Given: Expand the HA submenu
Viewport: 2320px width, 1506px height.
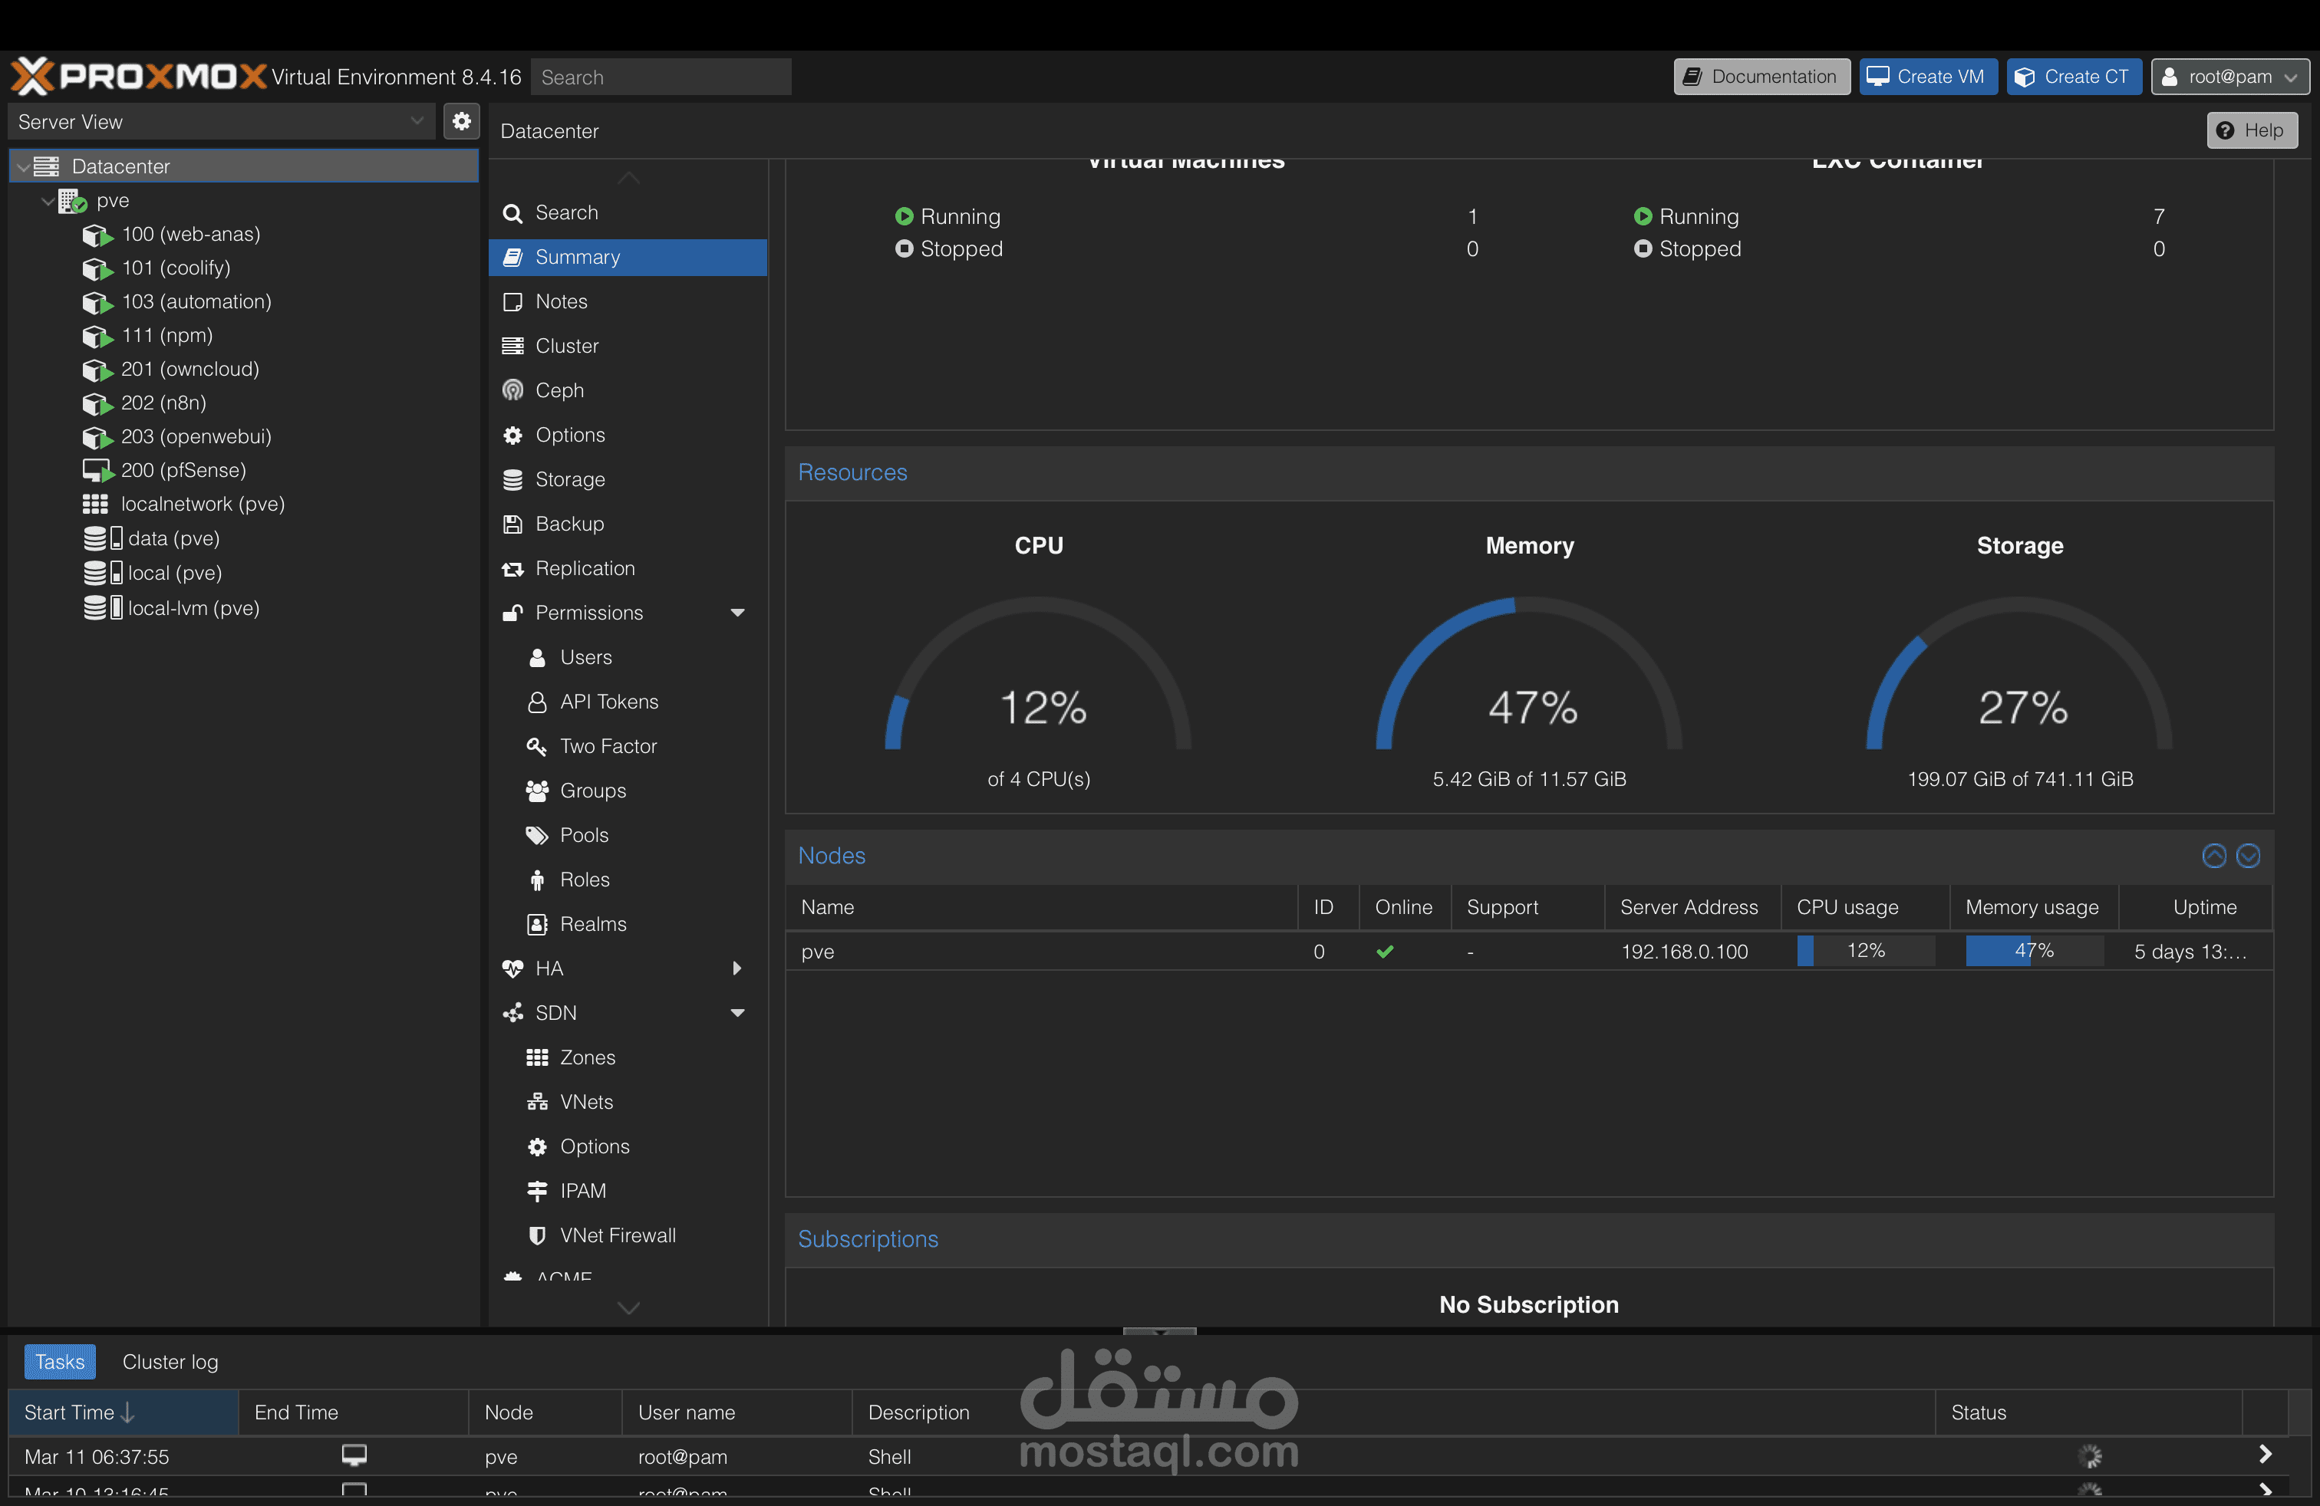Looking at the screenshot, I should click(738, 968).
